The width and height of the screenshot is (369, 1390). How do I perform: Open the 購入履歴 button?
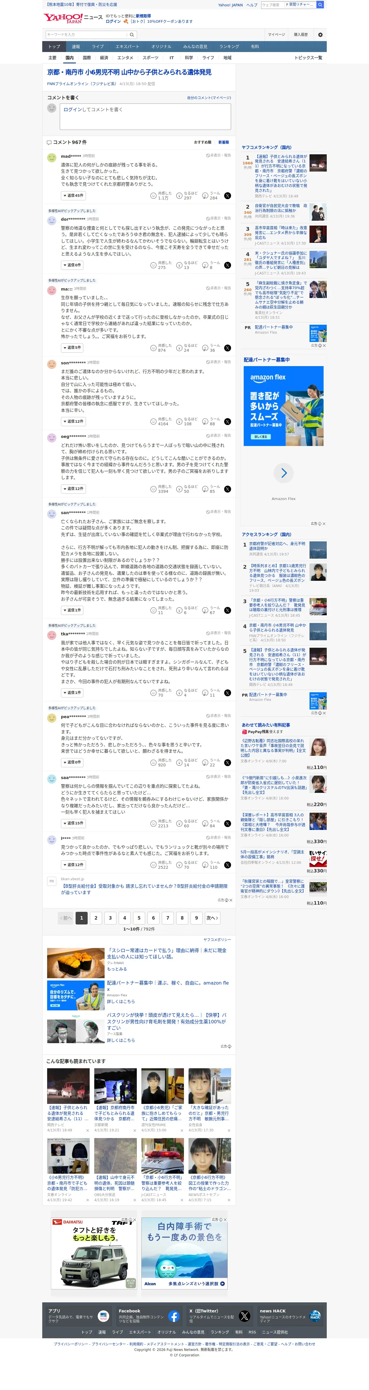click(301, 34)
